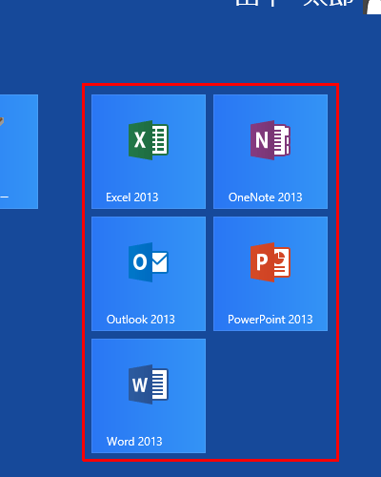The height and width of the screenshot is (477, 381).
Task: Open the Excel 2013 tile icon
Action: point(149,140)
